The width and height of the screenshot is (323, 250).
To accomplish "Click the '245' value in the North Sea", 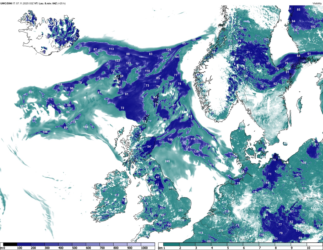I will pyautogui.click(x=167, y=161).
